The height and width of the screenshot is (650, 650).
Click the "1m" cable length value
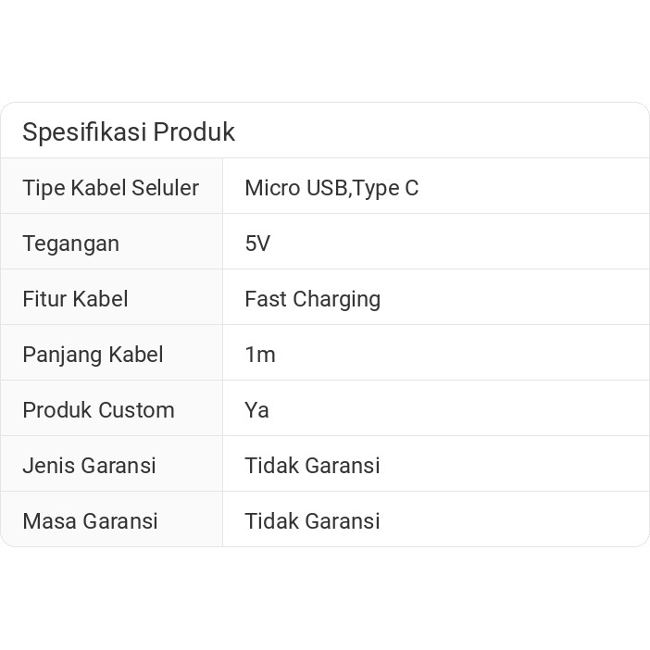click(260, 355)
